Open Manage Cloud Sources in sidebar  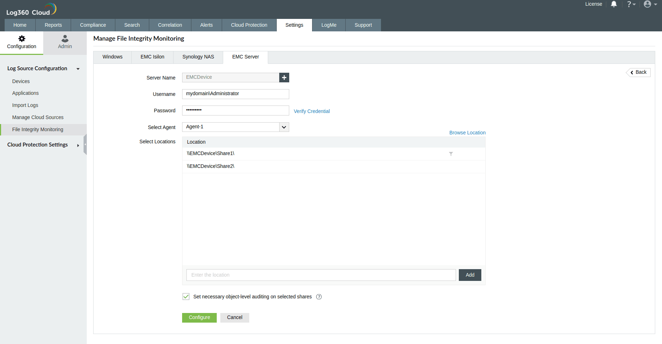point(38,117)
